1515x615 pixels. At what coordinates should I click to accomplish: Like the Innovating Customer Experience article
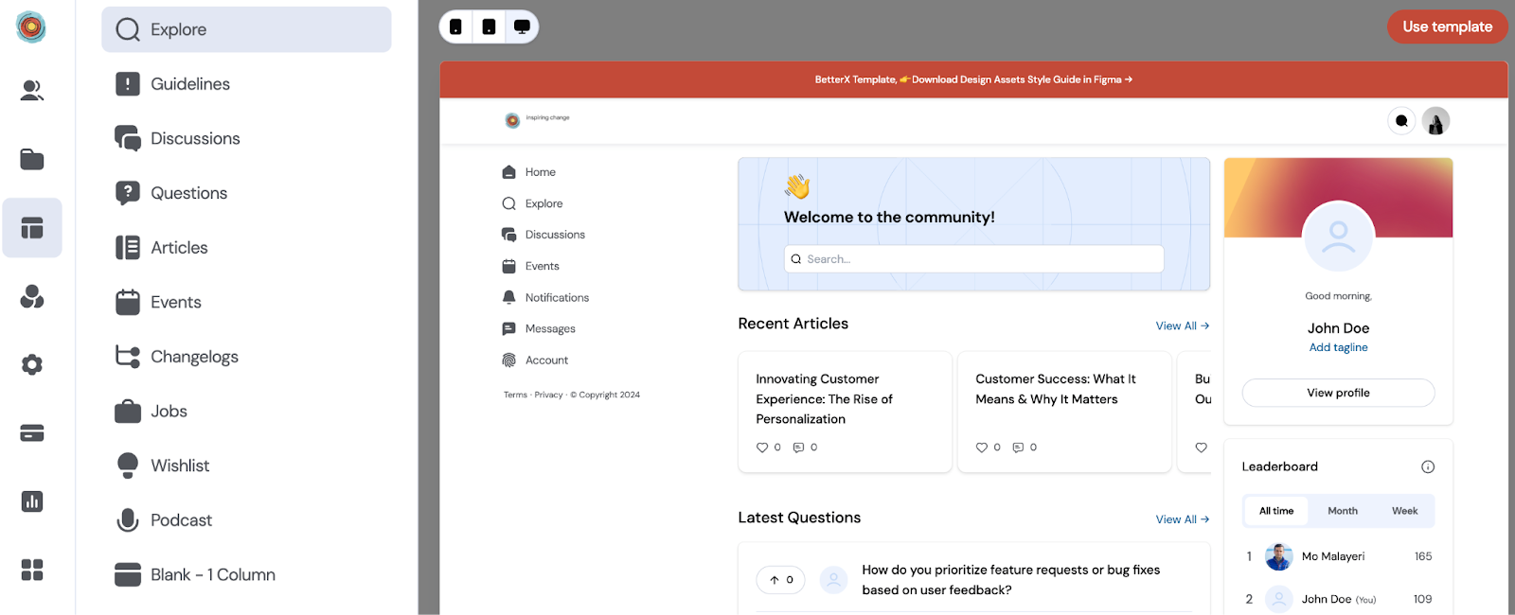[762, 448]
